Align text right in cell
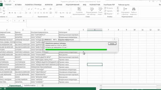The height and width of the screenshot is (90, 161). (x=41, y=13)
